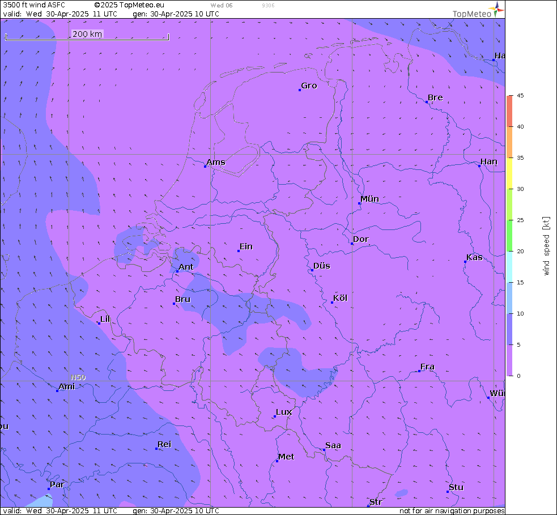Click the "Mün" city label on the map
Screen dimensions: 557x515
(370, 199)
